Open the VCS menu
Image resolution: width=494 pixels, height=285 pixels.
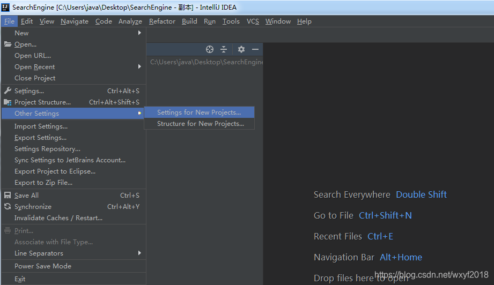click(253, 21)
